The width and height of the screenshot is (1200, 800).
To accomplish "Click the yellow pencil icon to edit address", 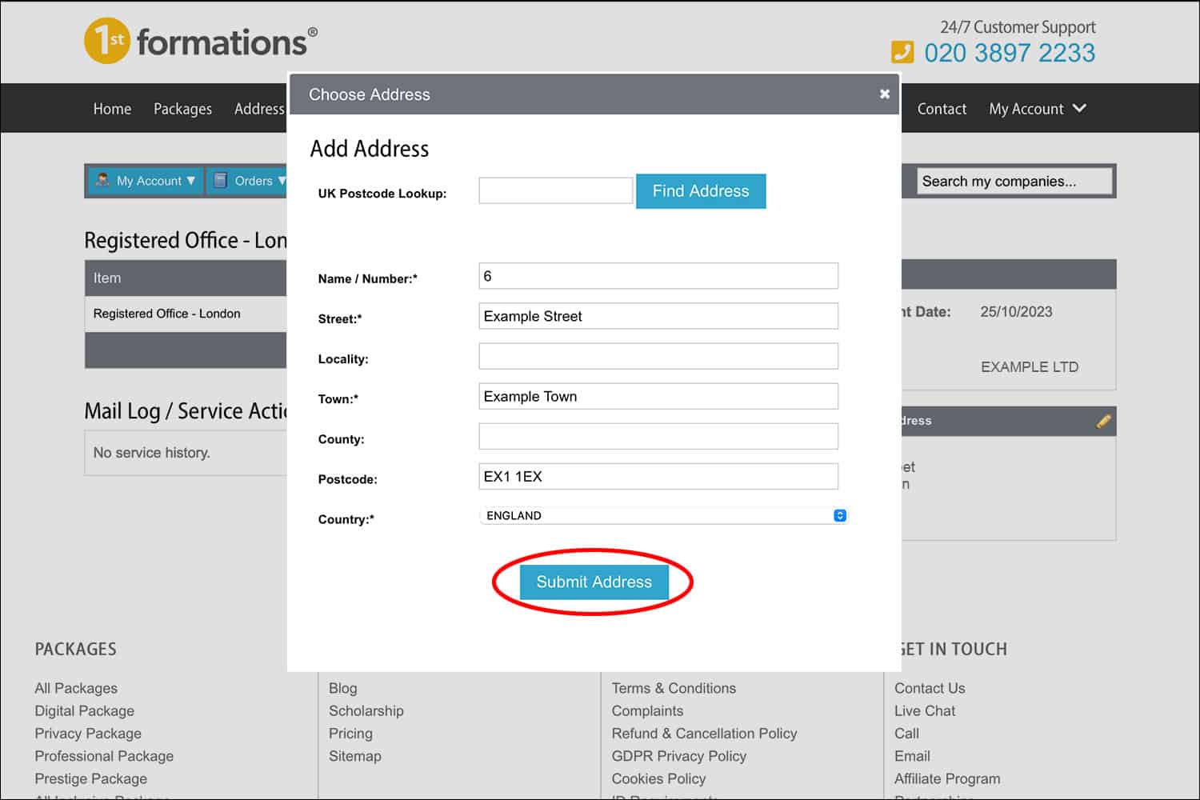I will tap(1103, 421).
